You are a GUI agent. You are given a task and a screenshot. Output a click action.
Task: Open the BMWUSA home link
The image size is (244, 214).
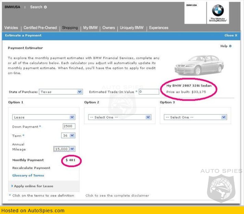coord(12,7)
